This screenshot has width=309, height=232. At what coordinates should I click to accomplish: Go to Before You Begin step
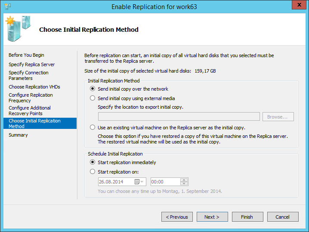26,55
